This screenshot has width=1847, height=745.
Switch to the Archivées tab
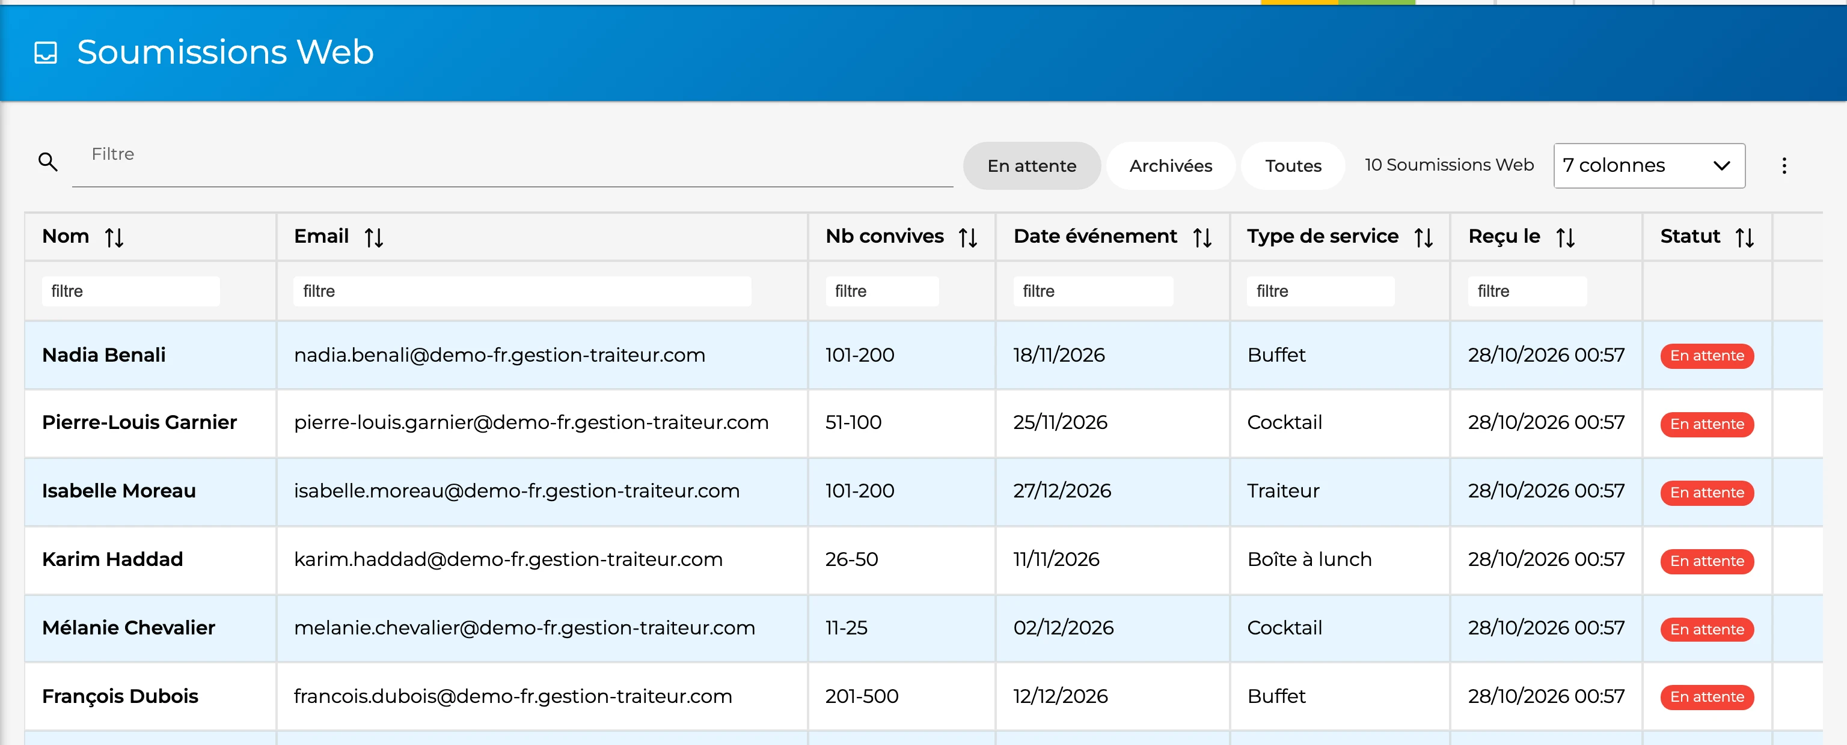coord(1170,165)
